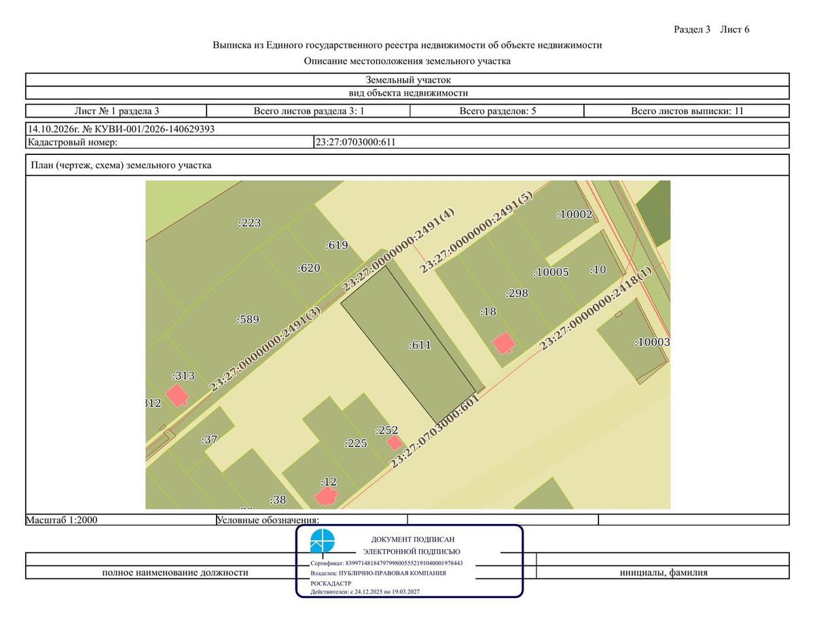Image resolution: width=815 pixels, height=630 pixels.
Task: Click parcel label :620
Action: pyautogui.click(x=308, y=268)
